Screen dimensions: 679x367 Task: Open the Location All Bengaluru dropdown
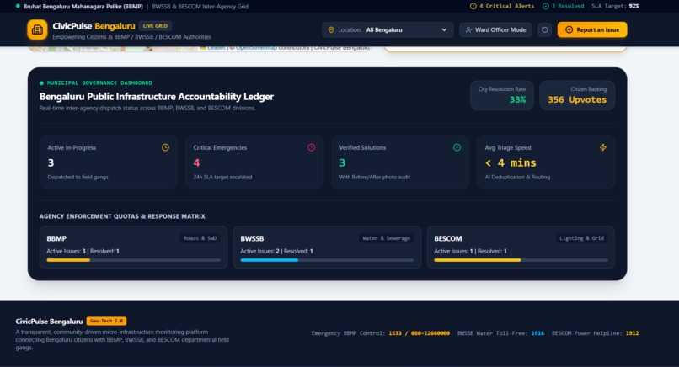pyautogui.click(x=388, y=29)
